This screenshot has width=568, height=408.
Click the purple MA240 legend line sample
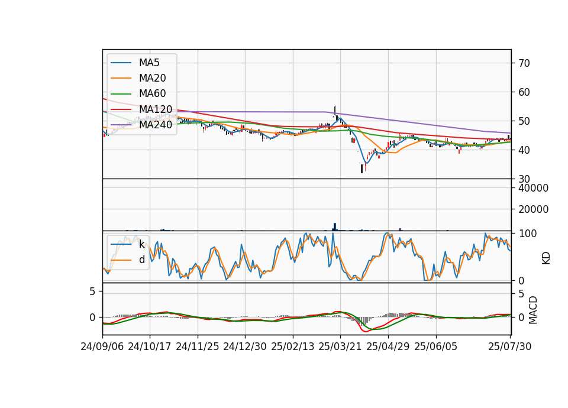(121, 125)
